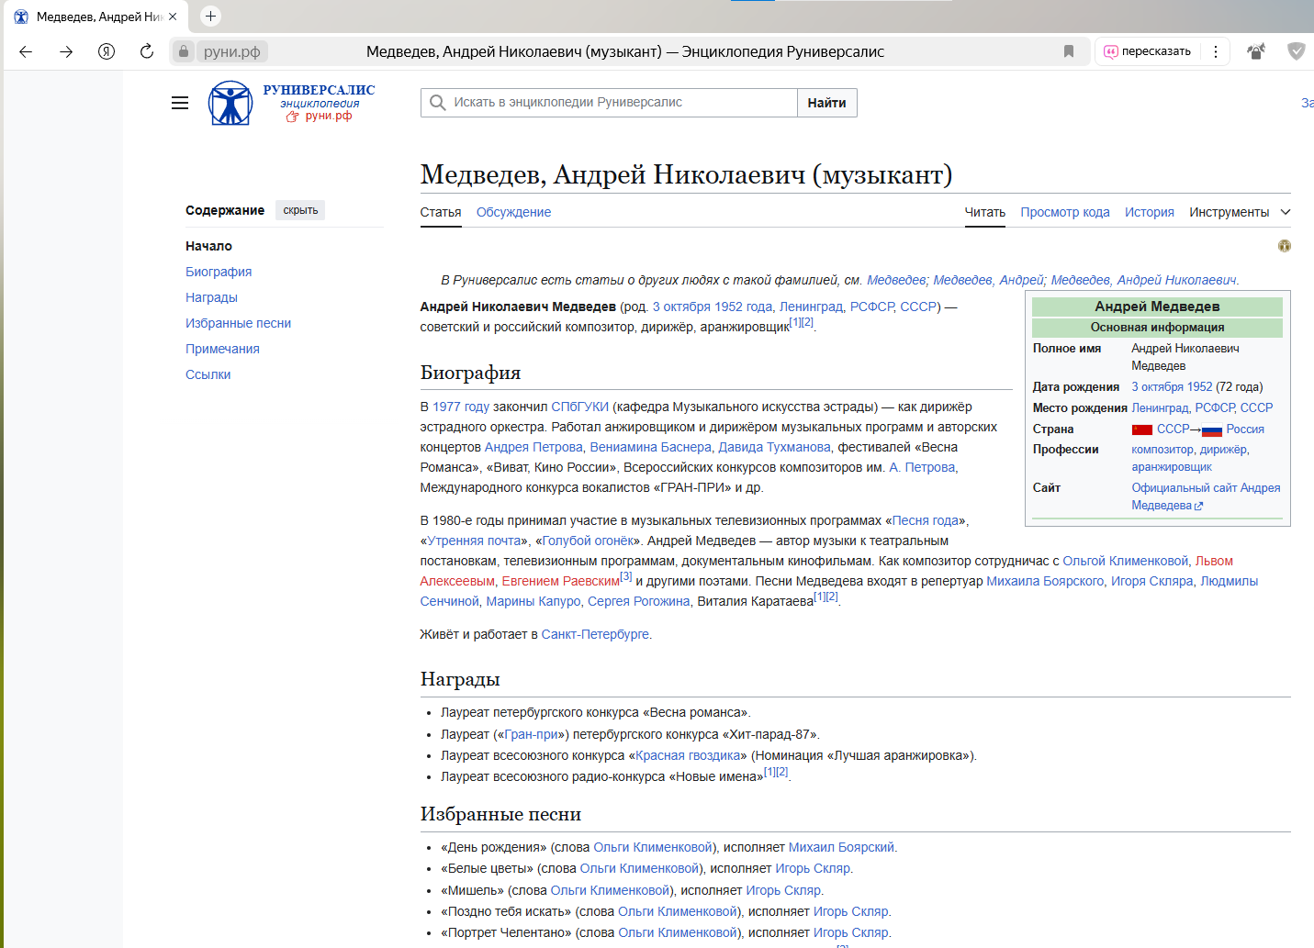Viewport: 1314px width, 948px height.
Task: Open the Медведев disambiguation link
Action: click(x=896, y=280)
